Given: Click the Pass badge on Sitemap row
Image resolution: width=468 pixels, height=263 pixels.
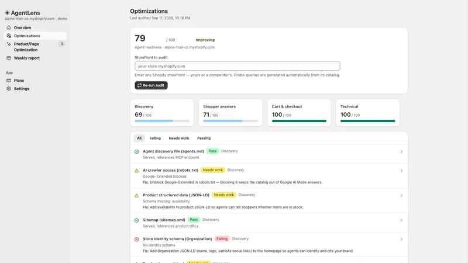Looking at the screenshot, I should [x=194, y=220].
